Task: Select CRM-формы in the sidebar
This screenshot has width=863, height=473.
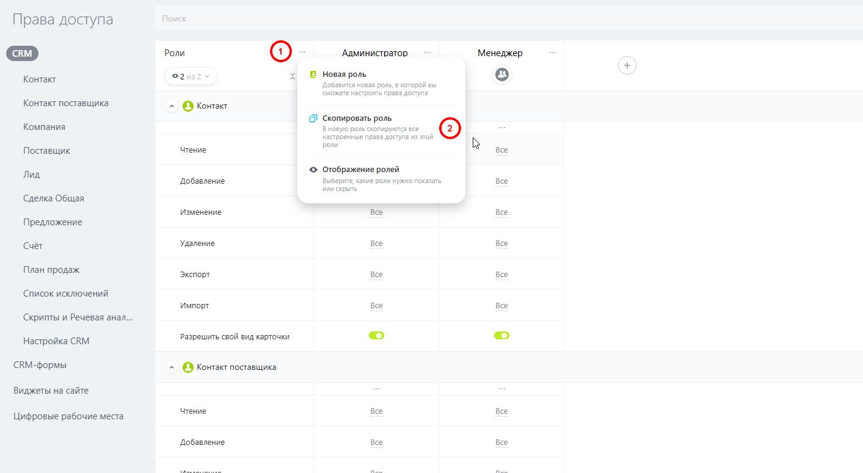Action: point(40,365)
